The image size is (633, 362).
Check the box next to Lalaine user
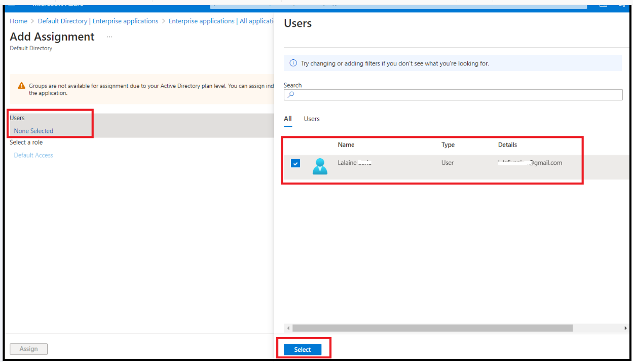[x=295, y=163]
